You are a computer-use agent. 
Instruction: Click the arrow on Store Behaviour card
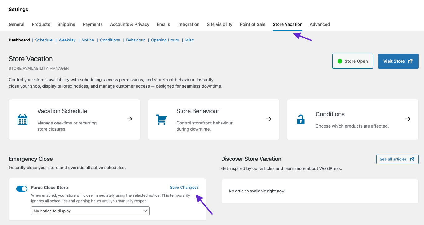pos(269,119)
